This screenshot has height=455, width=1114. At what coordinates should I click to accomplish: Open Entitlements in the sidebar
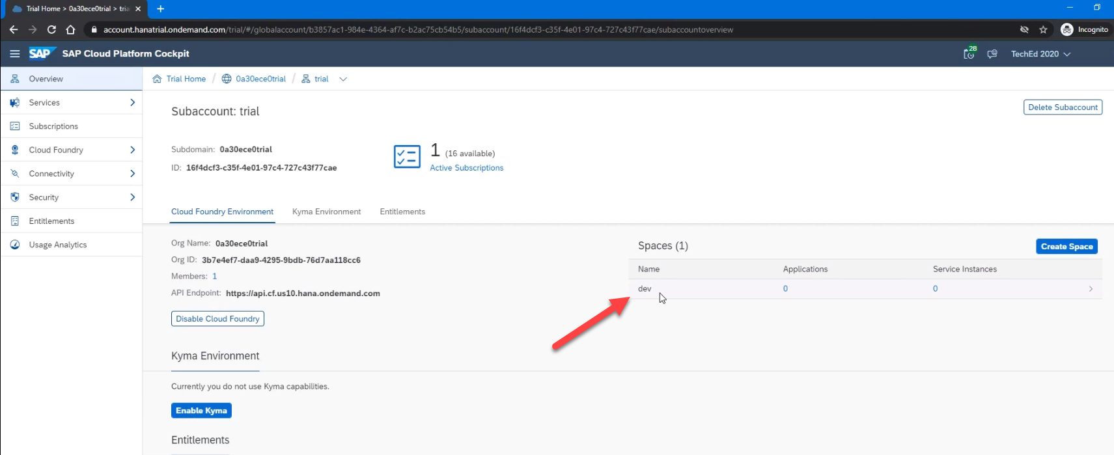[71, 221]
